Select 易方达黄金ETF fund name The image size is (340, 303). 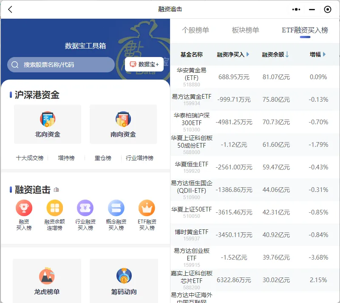pyautogui.click(x=192, y=97)
